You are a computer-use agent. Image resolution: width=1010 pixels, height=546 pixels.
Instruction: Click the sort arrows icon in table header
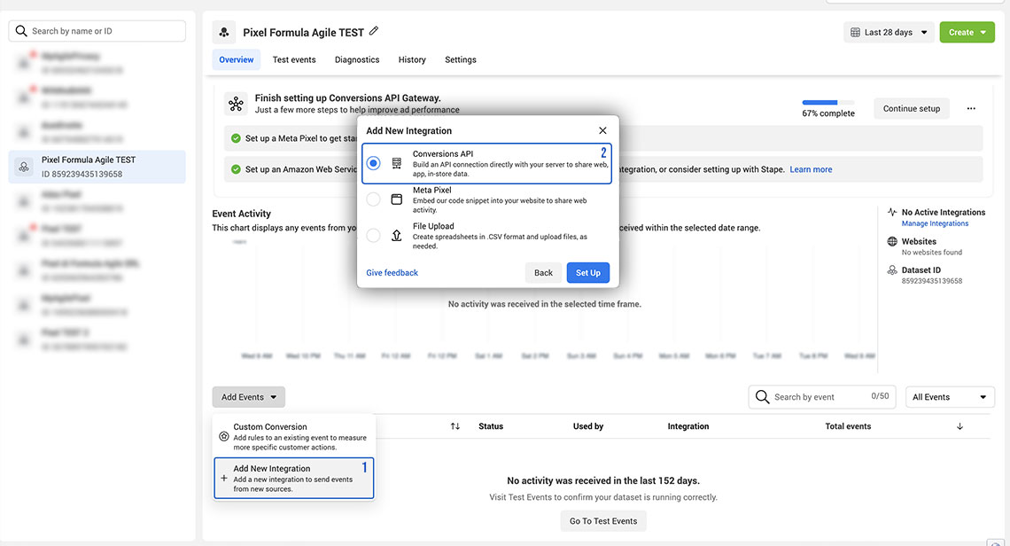pos(455,426)
